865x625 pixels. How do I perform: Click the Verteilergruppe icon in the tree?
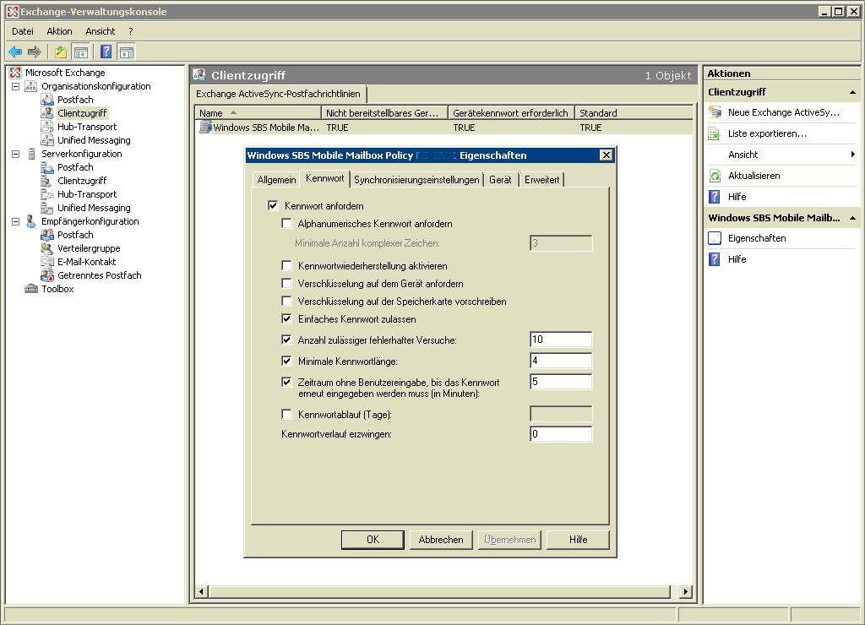[x=47, y=248]
